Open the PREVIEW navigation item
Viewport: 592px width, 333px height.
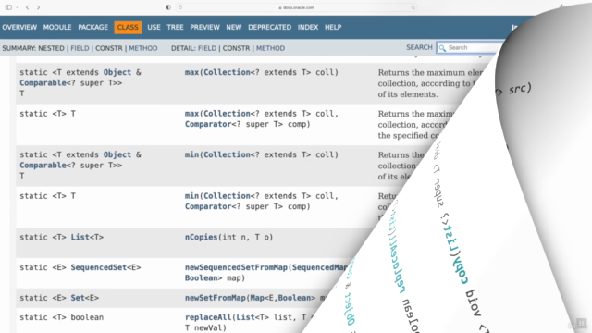pos(204,27)
